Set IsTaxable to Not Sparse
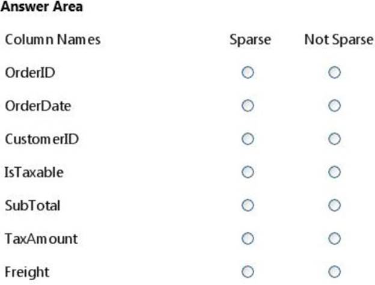Image resolution: width=375 pixels, height=285 pixels. tap(335, 173)
